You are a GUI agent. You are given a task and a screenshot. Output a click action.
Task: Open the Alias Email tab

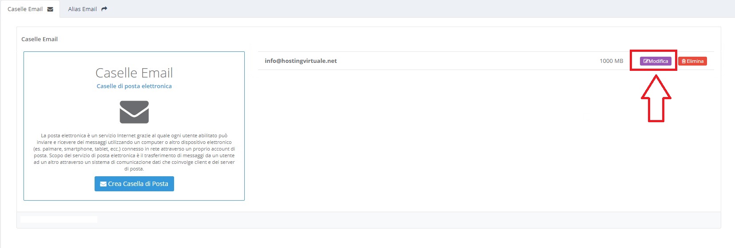click(87, 9)
